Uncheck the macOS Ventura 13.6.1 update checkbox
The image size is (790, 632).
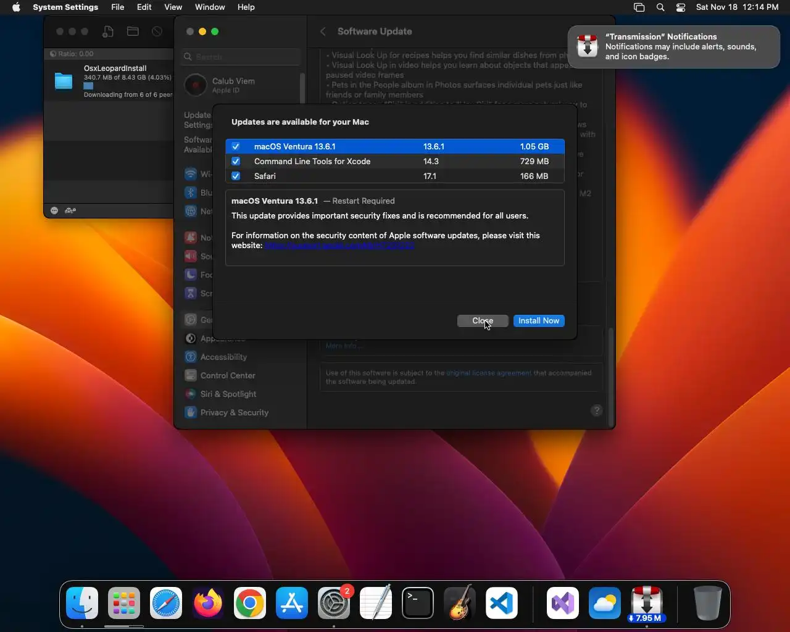[x=236, y=146]
